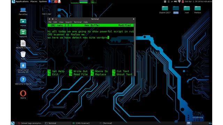Click the 'en' keyboard layout indicator
Viewport: 223px width, 125px height.
(172, 1)
